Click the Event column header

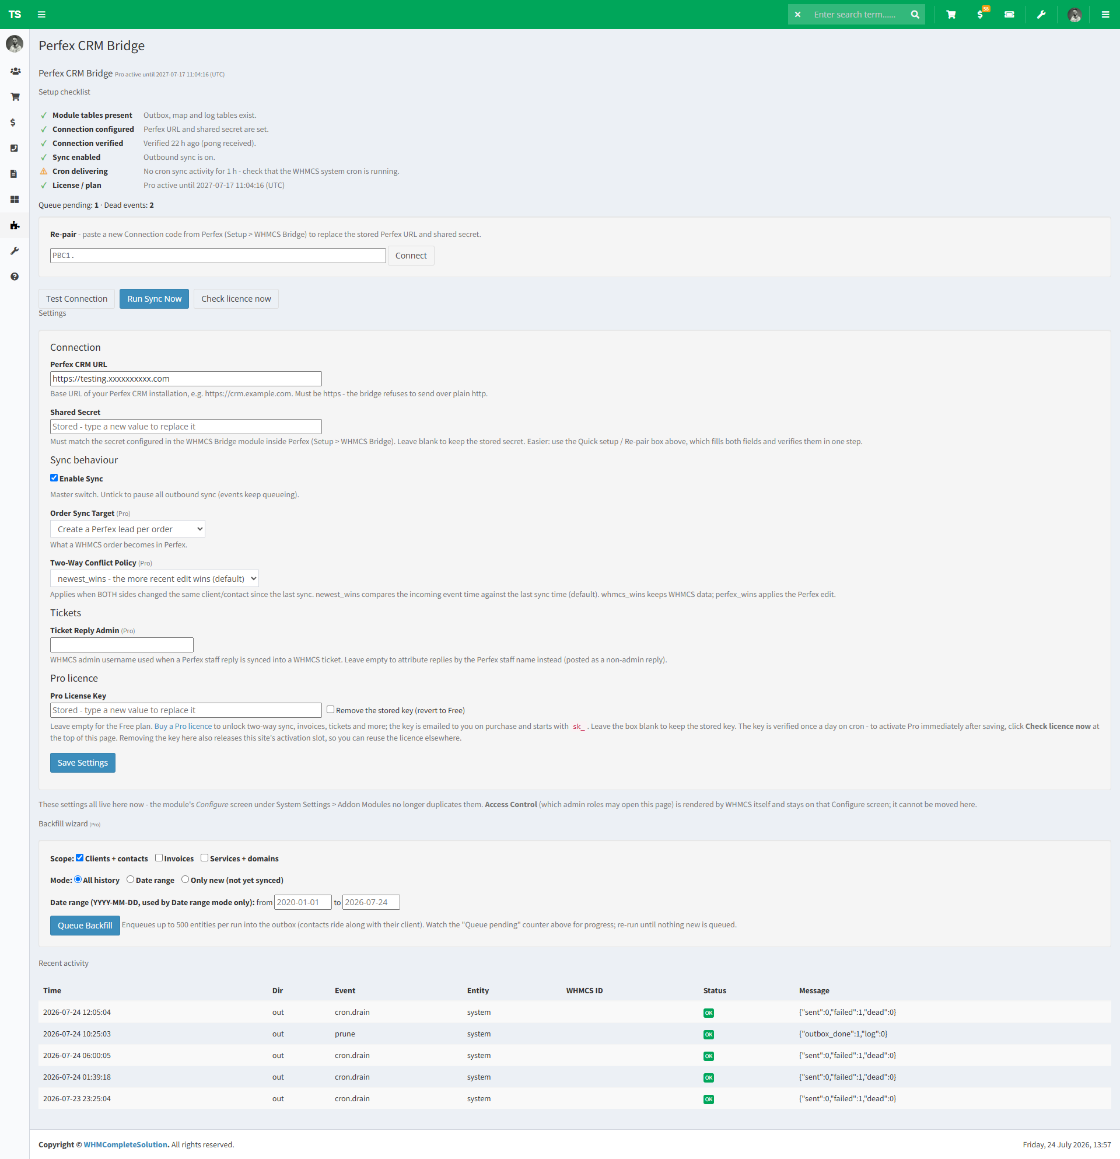tap(345, 991)
